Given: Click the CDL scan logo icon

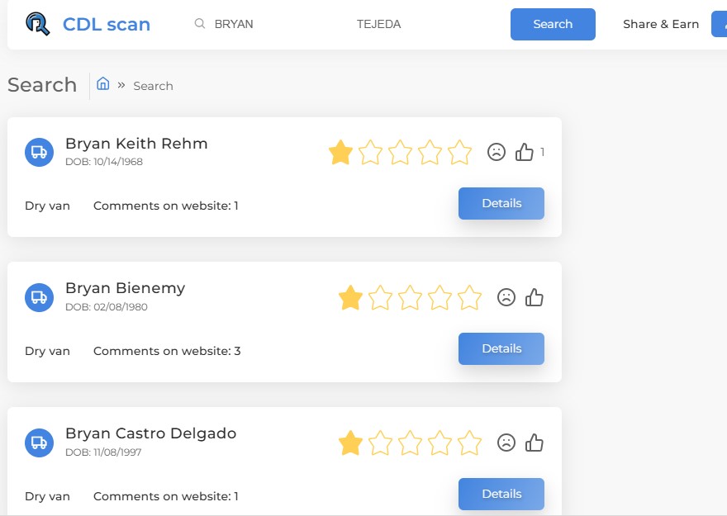Looking at the screenshot, I should (x=37, y=24).
